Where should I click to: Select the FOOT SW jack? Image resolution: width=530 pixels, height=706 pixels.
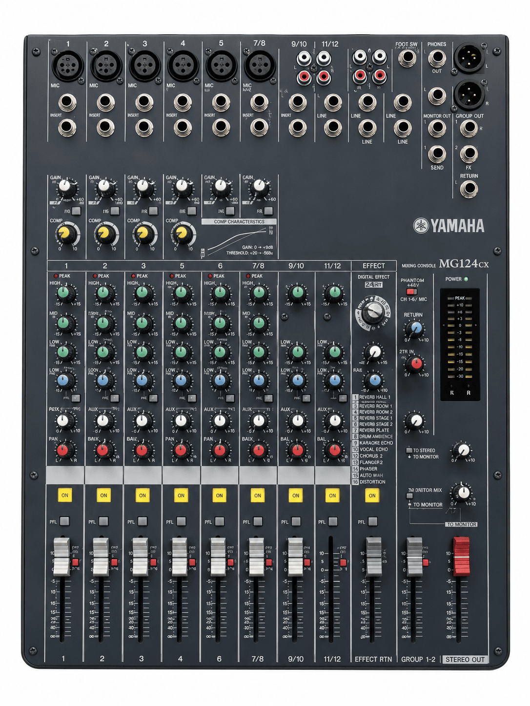407,58
